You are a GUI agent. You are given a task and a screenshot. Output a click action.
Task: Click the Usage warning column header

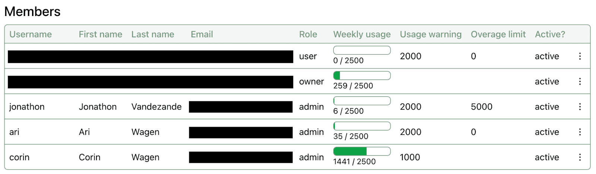click(431, 34)
